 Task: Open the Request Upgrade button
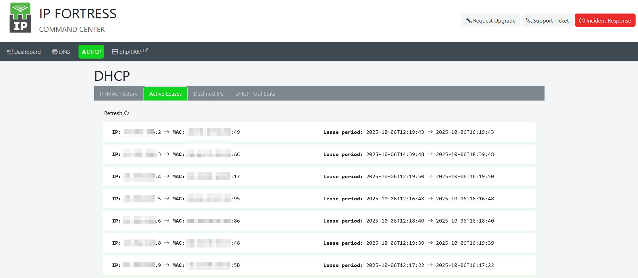coord(491,20)
